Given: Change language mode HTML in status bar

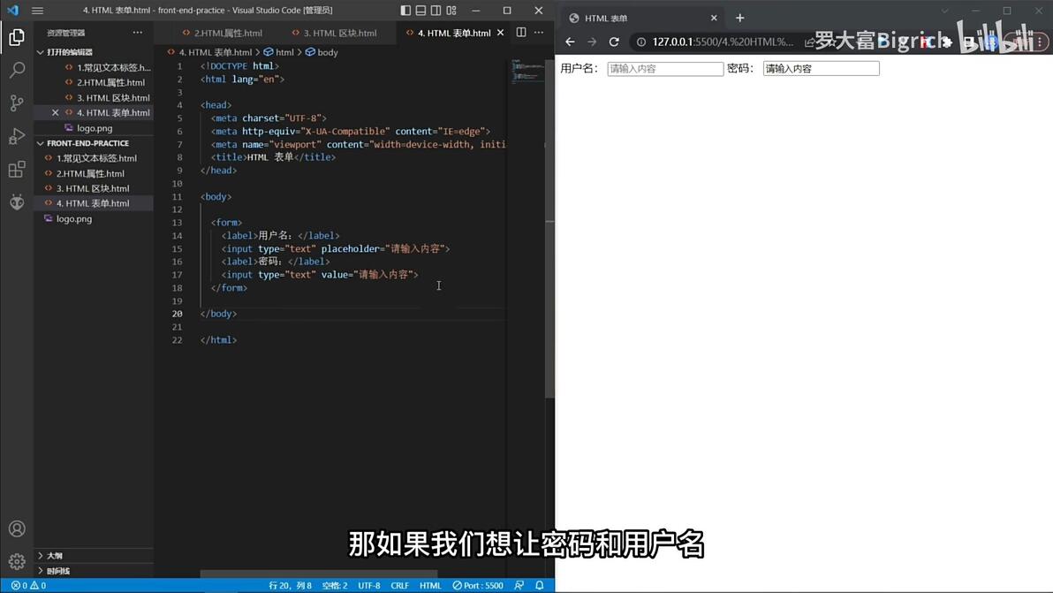Looking at the screenshot, I should pyautogui.click(x=430, y=586).
